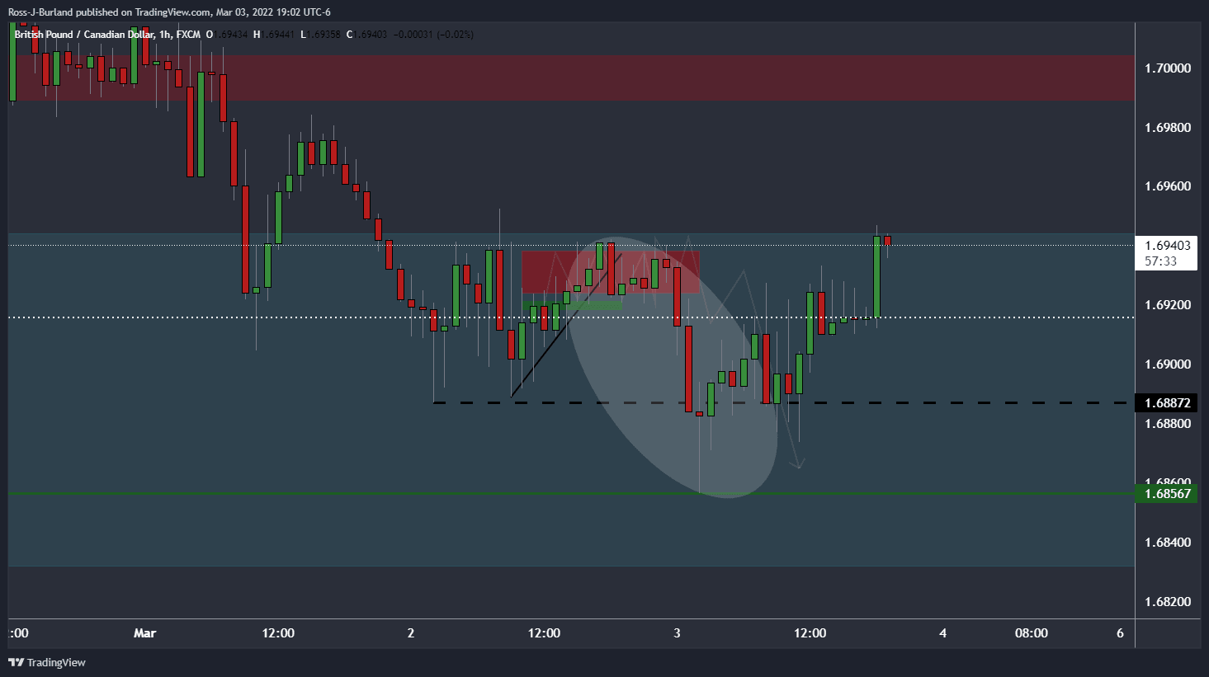Click the tall green candle before the latest
This screenshot has width=1209, height=677.
coord(876,276)
